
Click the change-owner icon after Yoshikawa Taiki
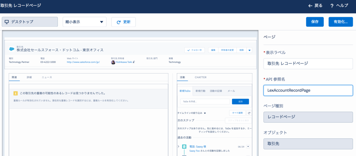(x=134, y=62)
